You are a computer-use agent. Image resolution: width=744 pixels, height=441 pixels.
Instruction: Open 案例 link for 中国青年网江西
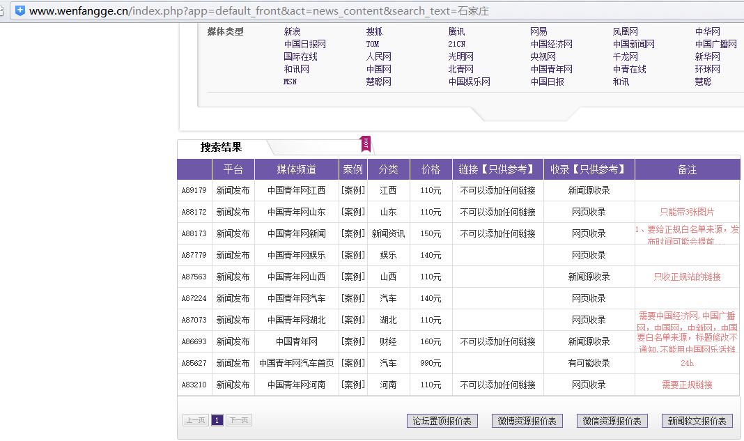pos(353,190)
